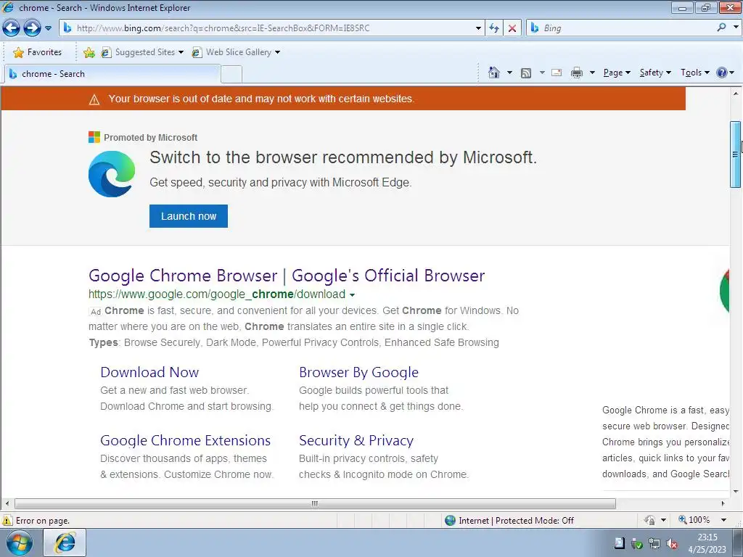
Task: Expand the address bar autocomplete dropdown
Action: (x=478, y=28)
